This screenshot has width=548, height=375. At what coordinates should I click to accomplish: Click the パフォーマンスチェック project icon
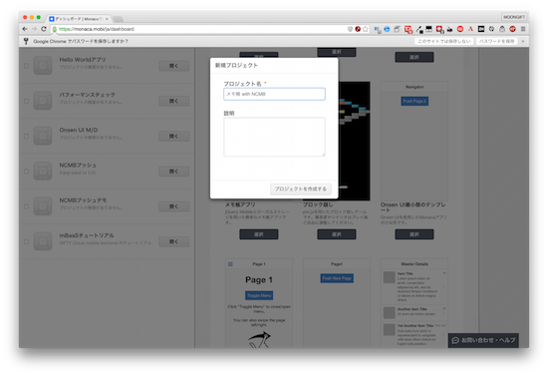point(43,101)
